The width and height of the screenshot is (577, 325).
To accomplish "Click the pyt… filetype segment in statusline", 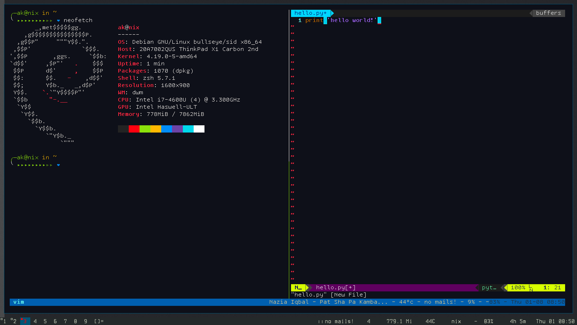I will (x=489, y=287).
